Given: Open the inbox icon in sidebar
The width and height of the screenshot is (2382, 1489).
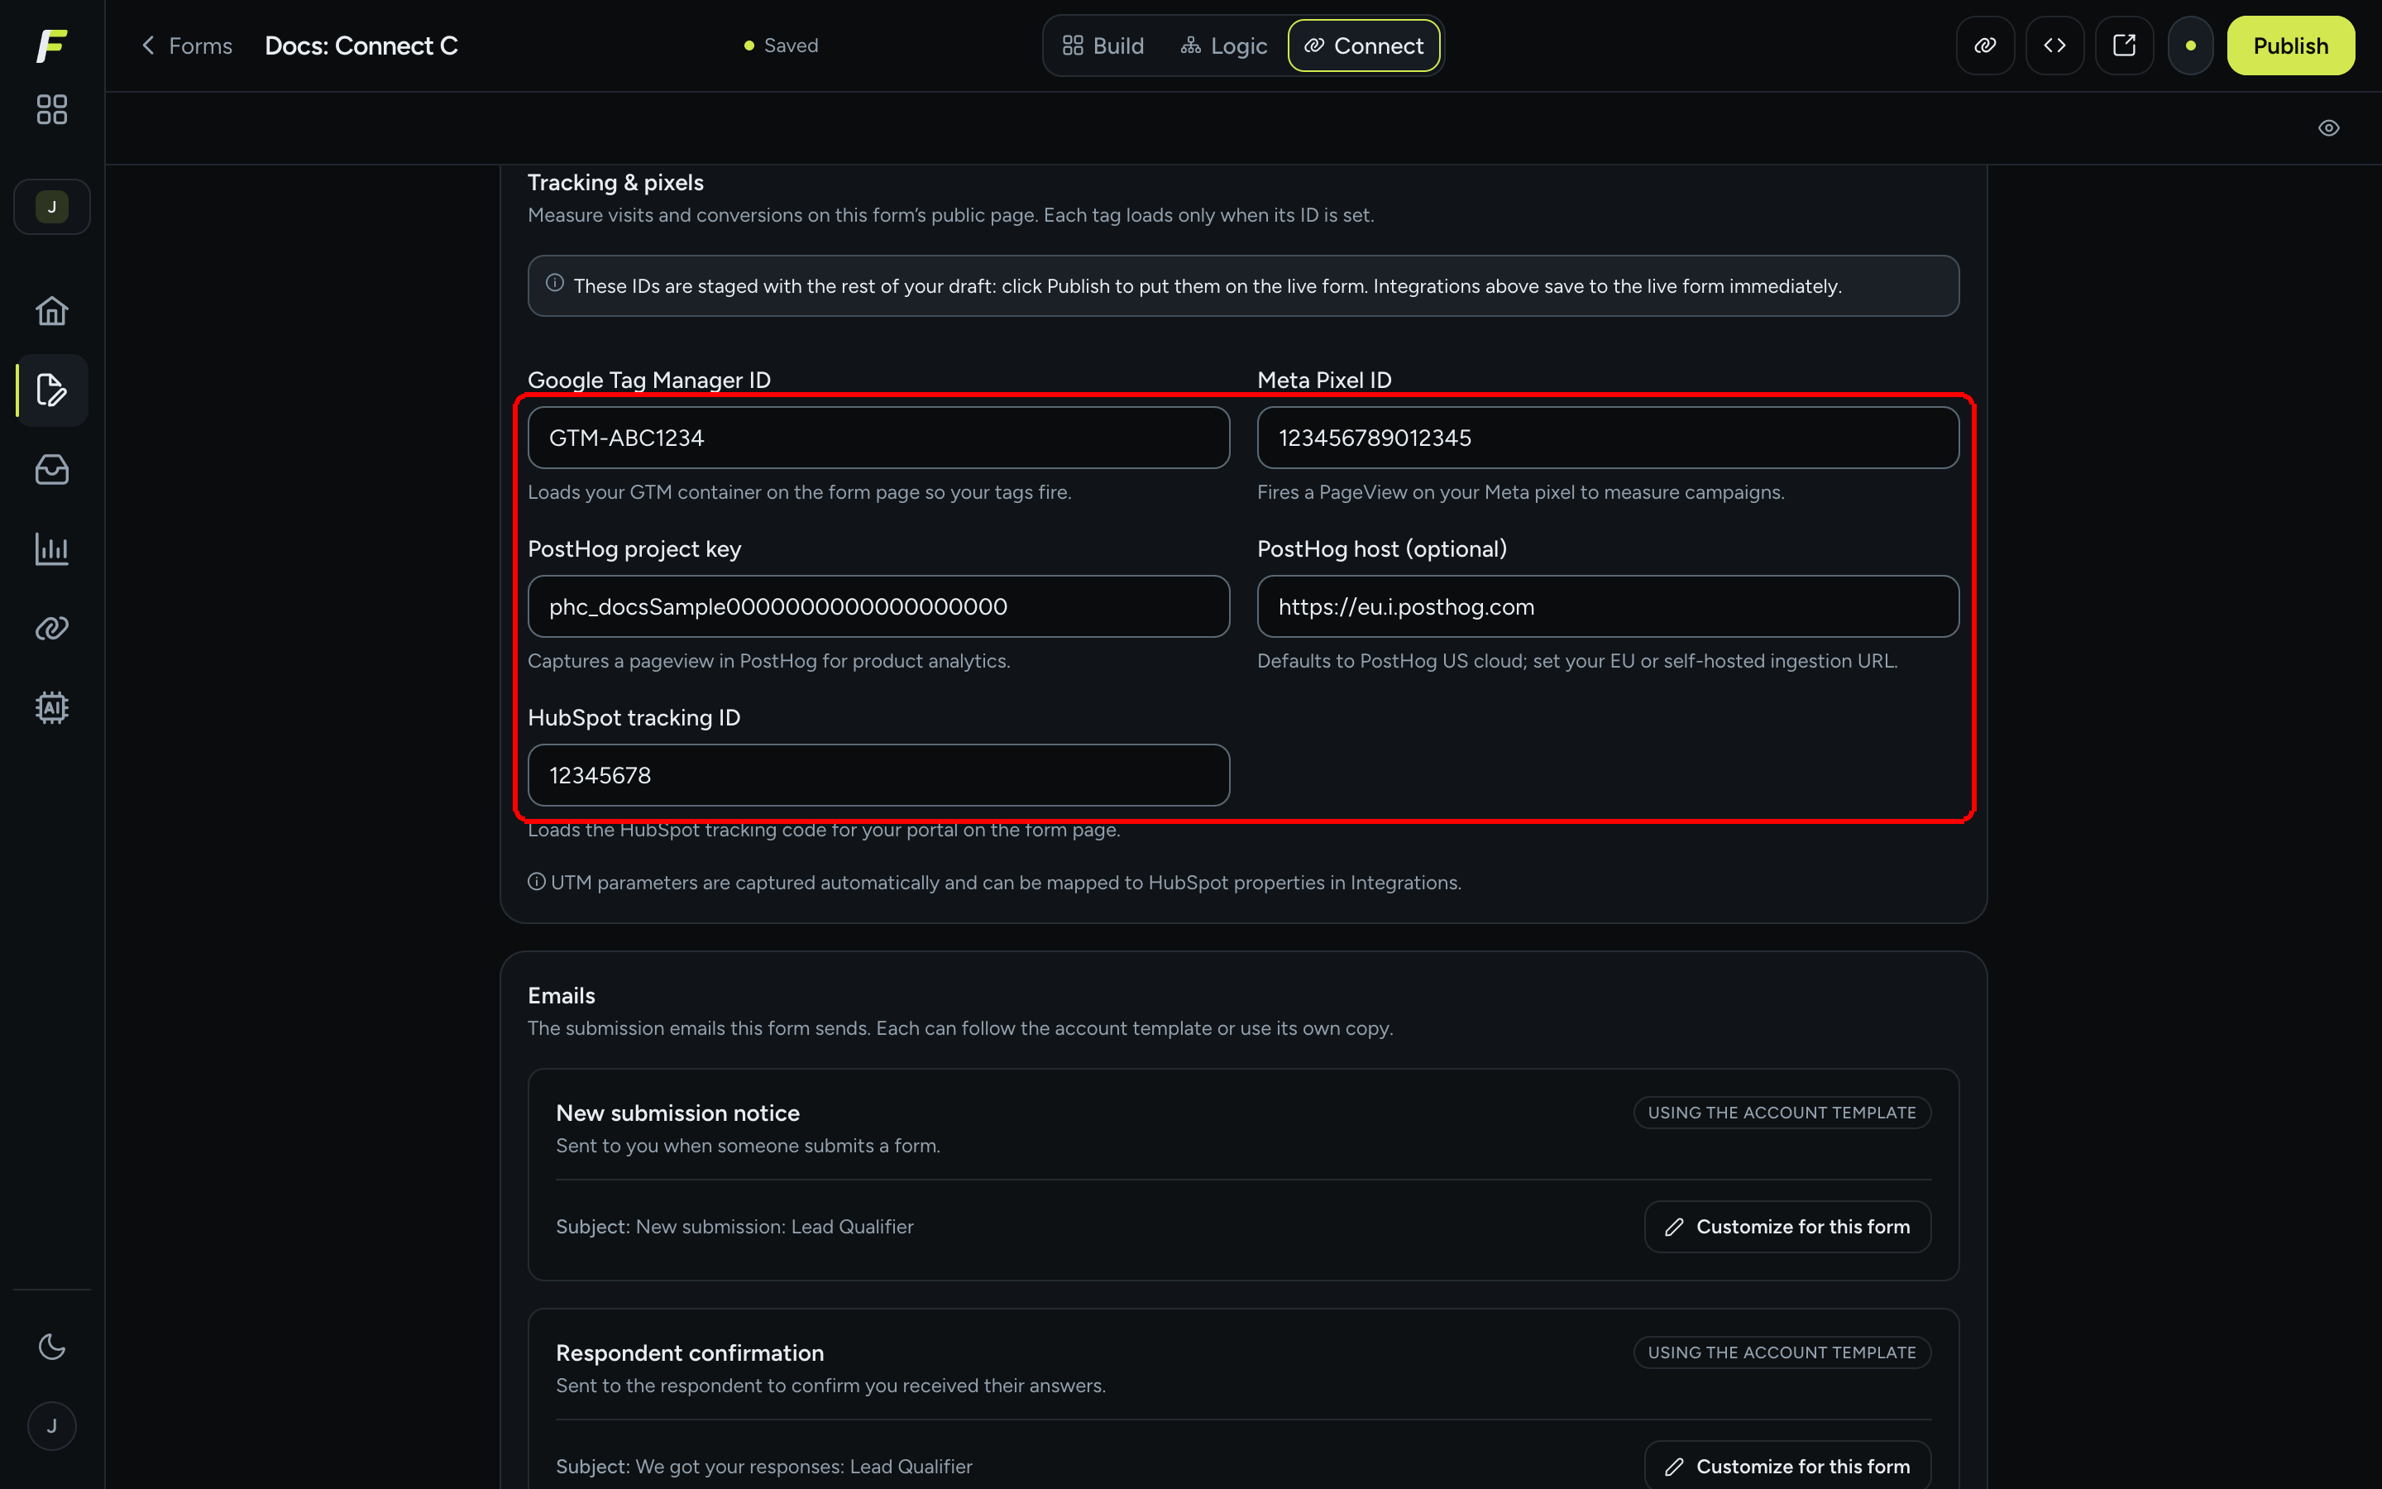Looking at the screenshot, I should coord(51,470).
